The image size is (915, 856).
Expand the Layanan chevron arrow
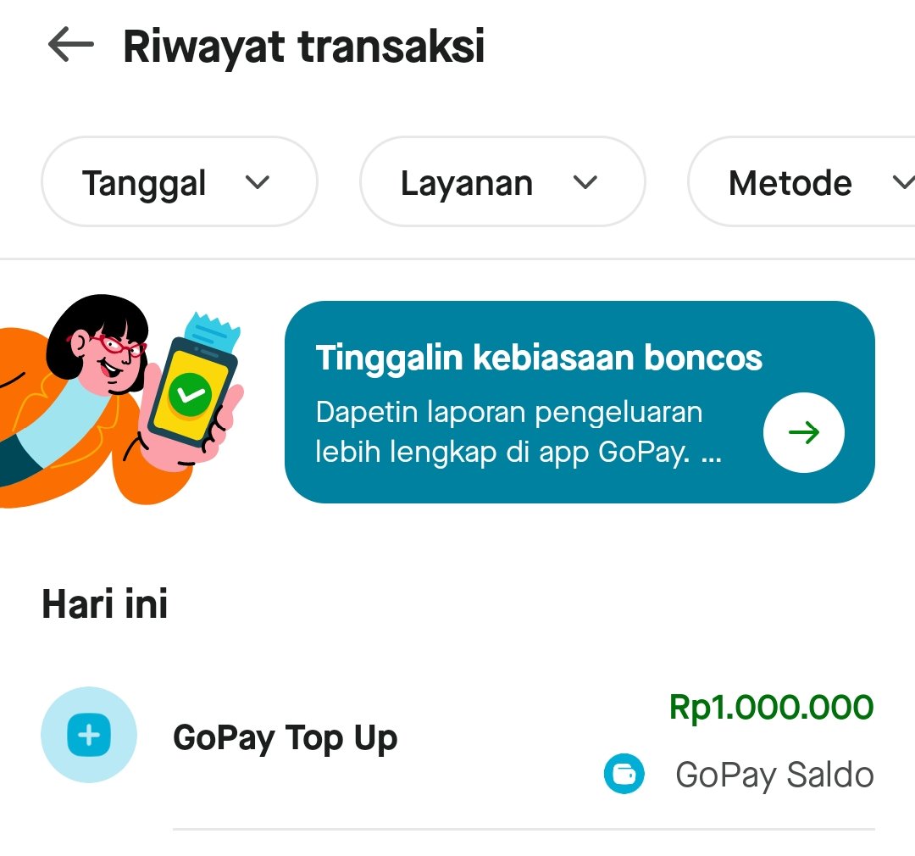coord(585,183)
